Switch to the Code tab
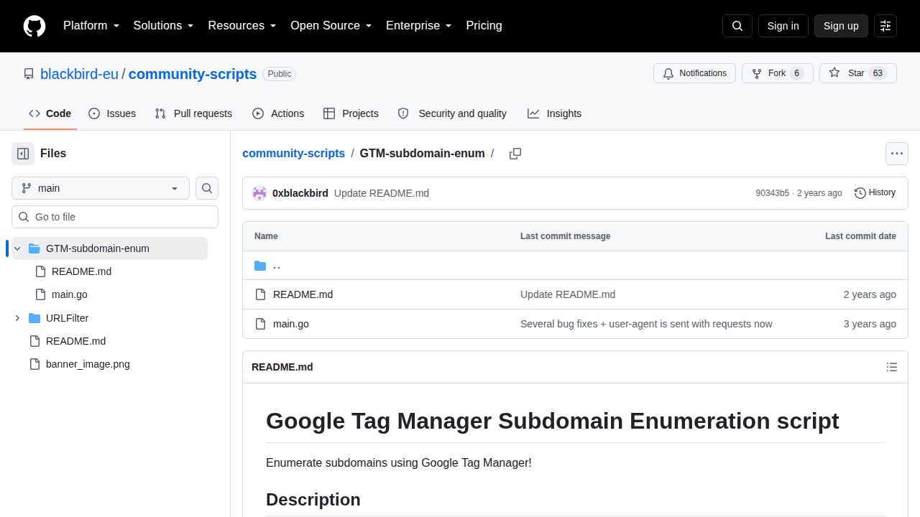The height and width of the screenshot is (517, 920). (x=50, y=113)
